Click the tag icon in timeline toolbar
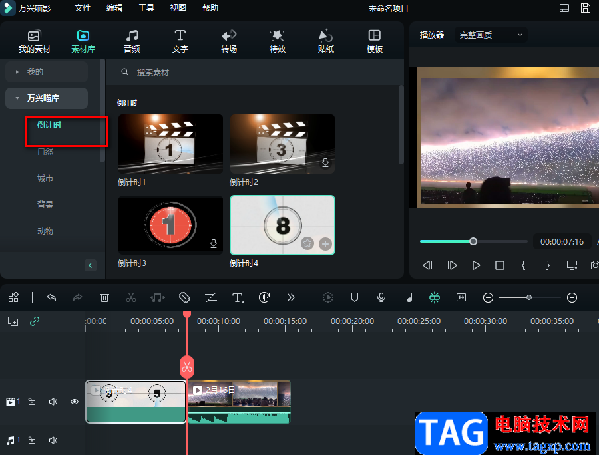 coord(184,297)
